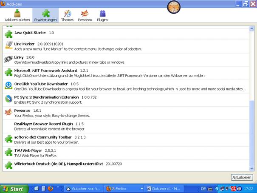Click the TVU Web Player puzzle icon

tap(8, 152)
